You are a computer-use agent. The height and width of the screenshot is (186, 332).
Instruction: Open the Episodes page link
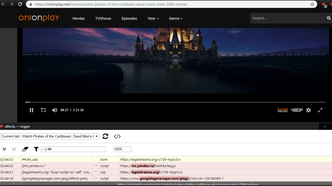(x=129, y=18)
